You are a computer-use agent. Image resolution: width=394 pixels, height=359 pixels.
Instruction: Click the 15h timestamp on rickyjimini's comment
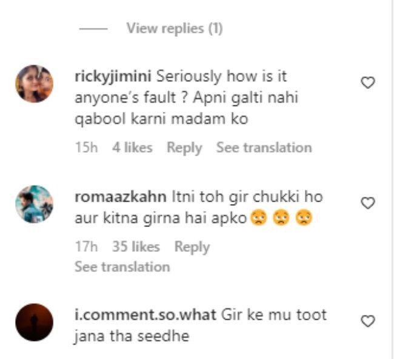coord(85,148)
